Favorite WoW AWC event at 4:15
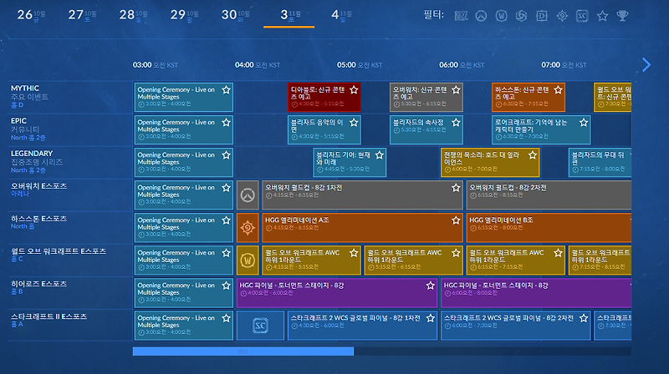The width and height of the screenshot is (669, 374). tap(354, 253)
